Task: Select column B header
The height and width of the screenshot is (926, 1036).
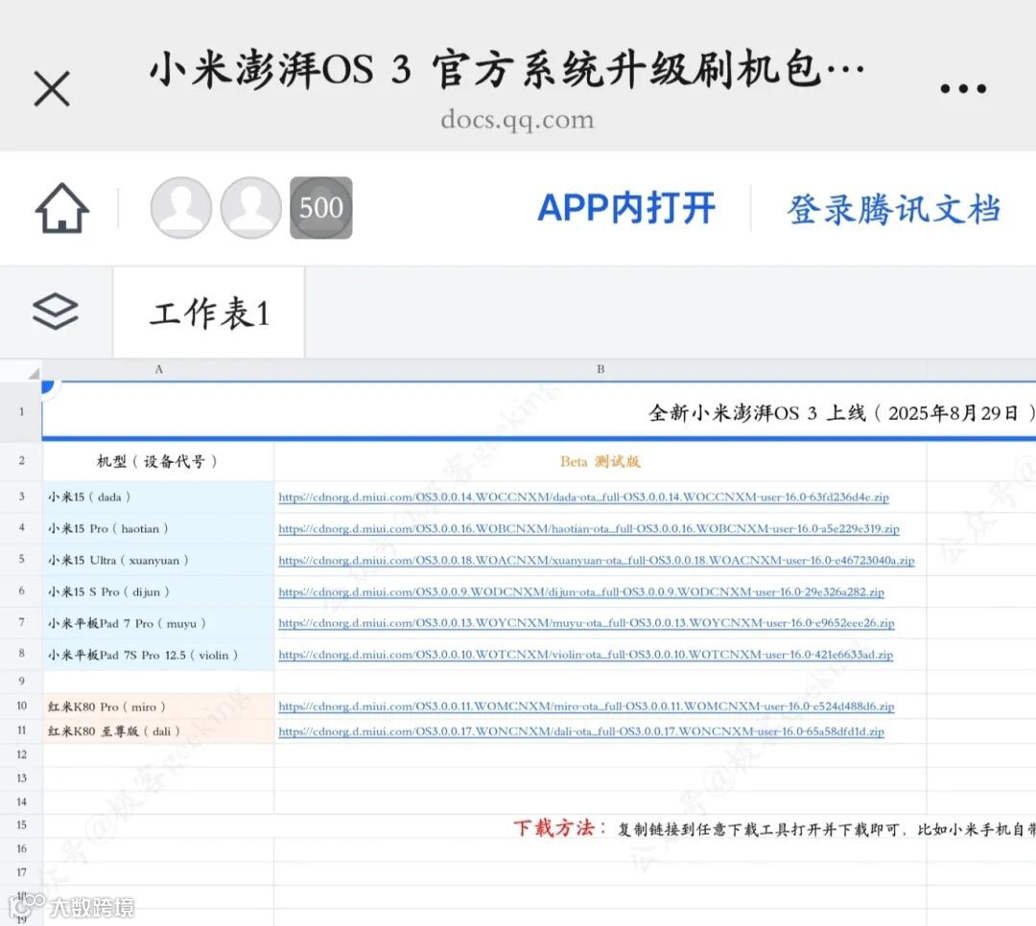Action: (600, 369)
